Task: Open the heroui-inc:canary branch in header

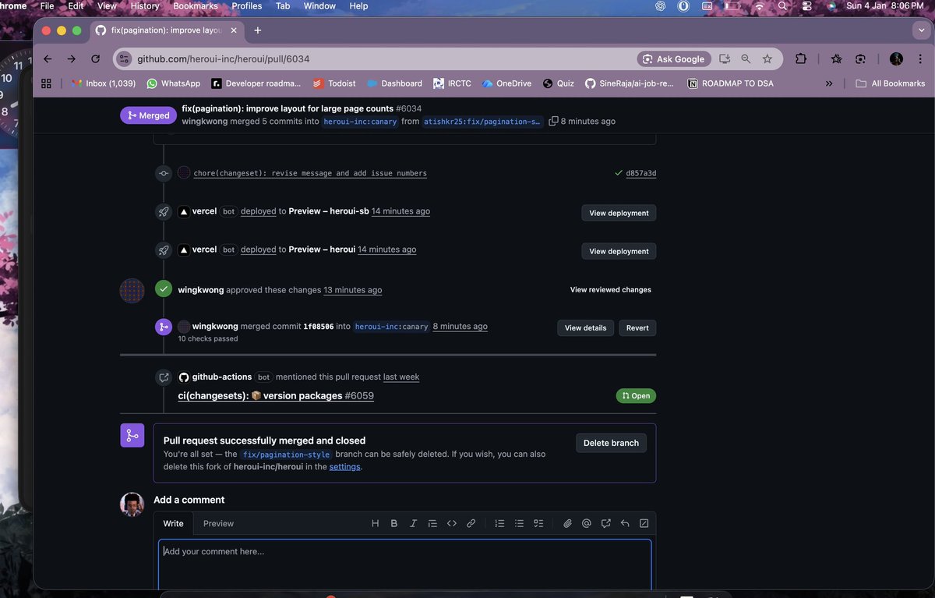Action: click(360, 122)
